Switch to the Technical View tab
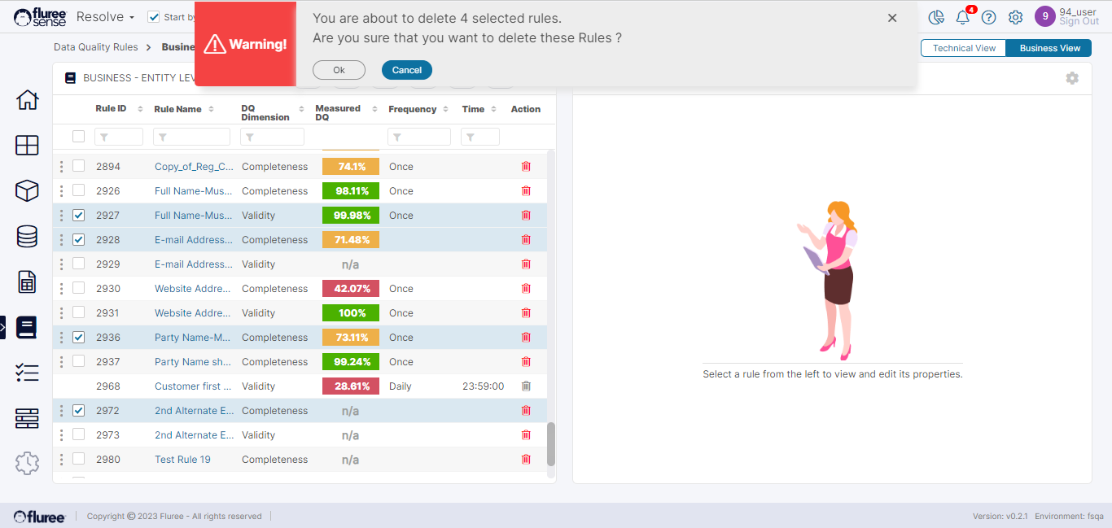Viewport: 1112px width, 528px height. point(964,48)
